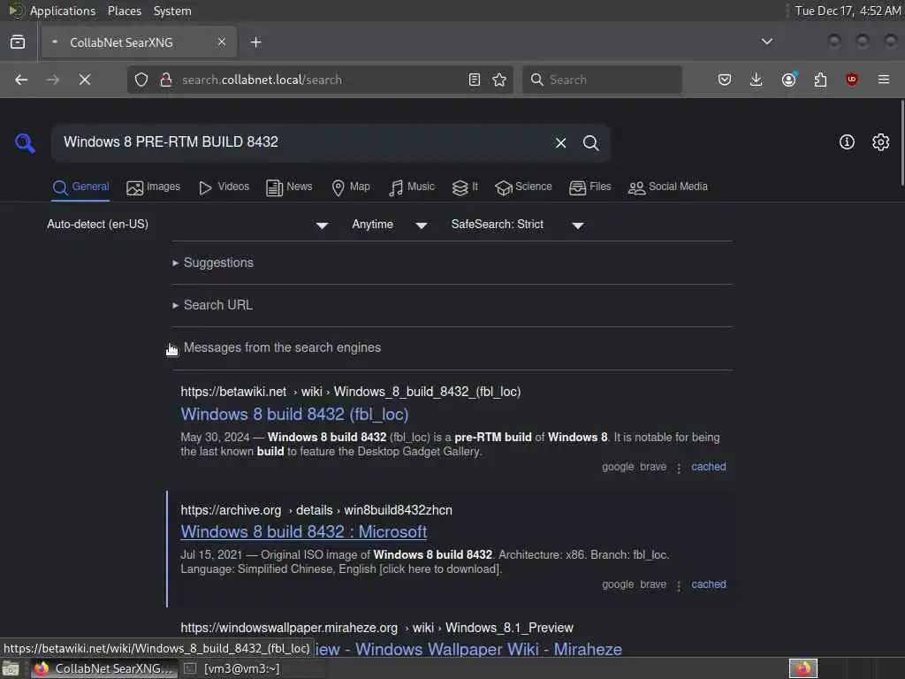Open cached version of betawiki result
The width and height of the screenshot is (905, 679).
click(709, 467)
